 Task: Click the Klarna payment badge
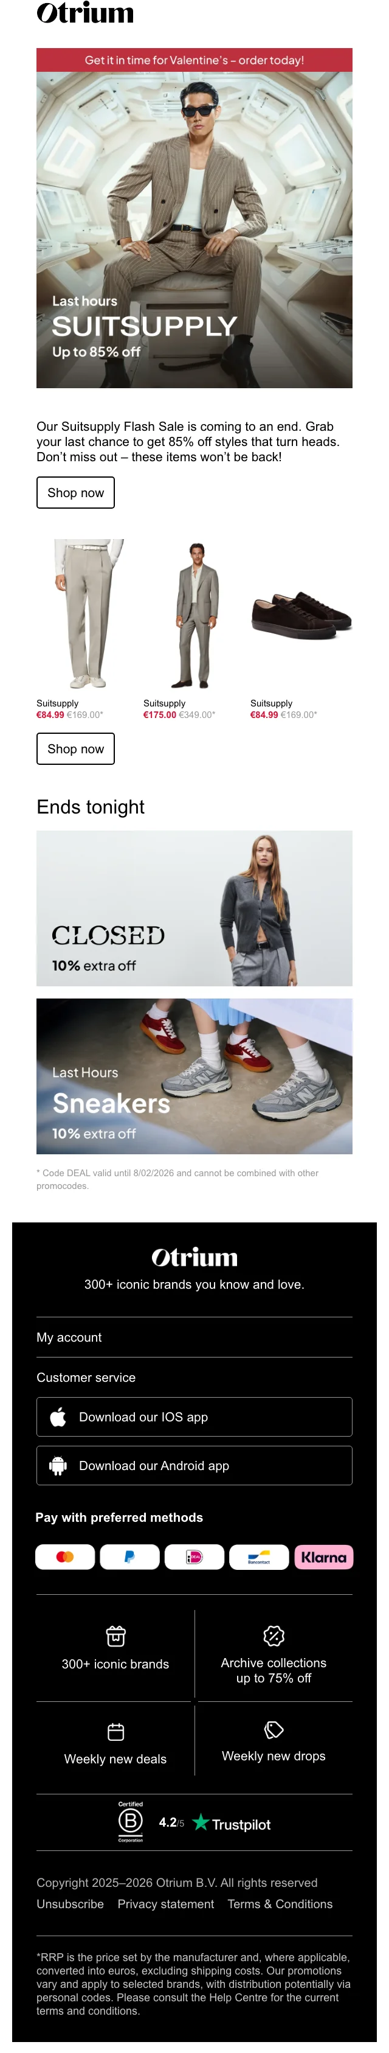point(324,1556)
